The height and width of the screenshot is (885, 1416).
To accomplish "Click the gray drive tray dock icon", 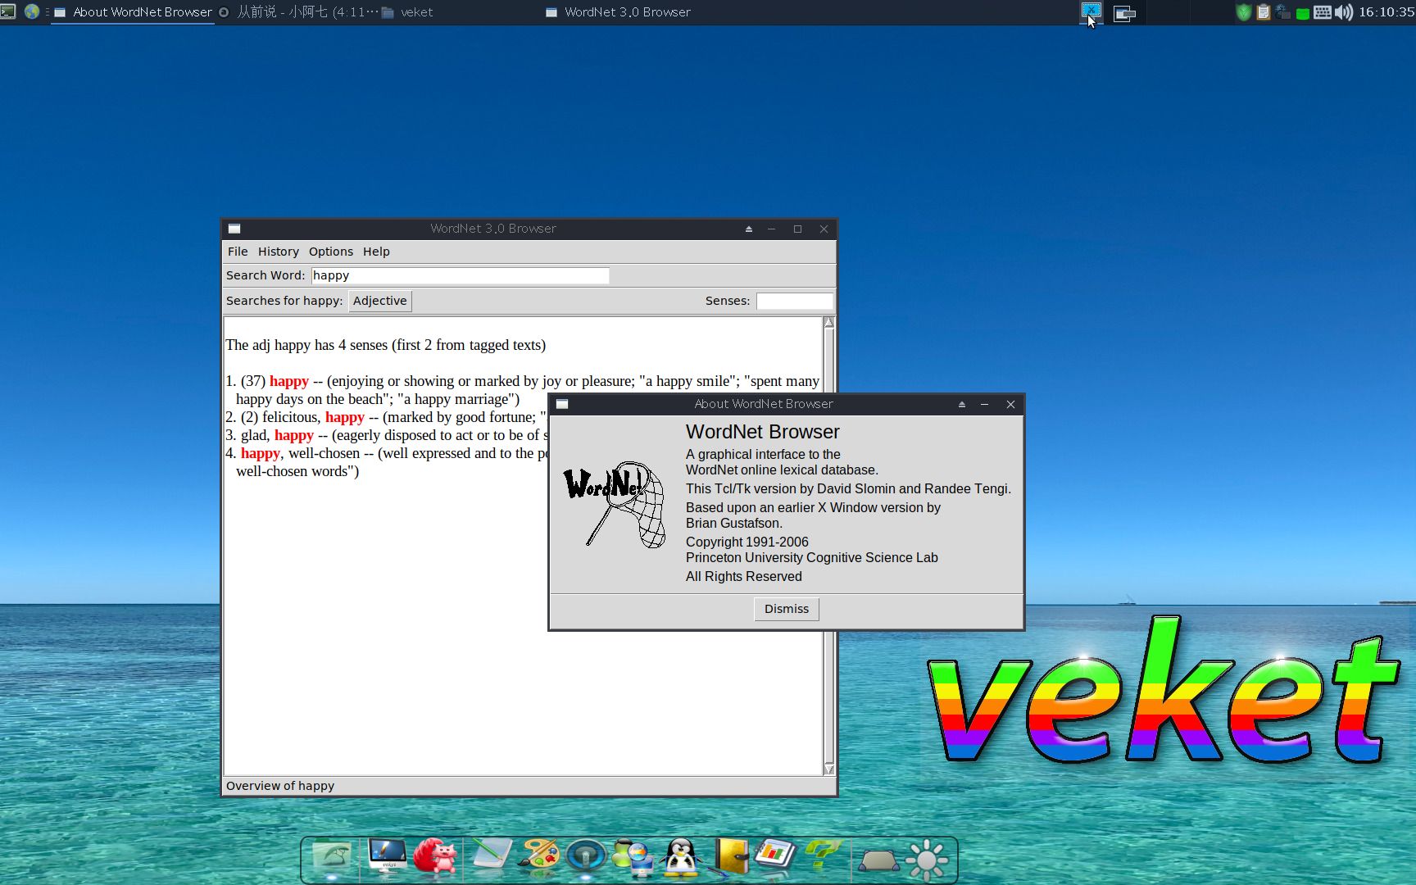I will [878, 860].
